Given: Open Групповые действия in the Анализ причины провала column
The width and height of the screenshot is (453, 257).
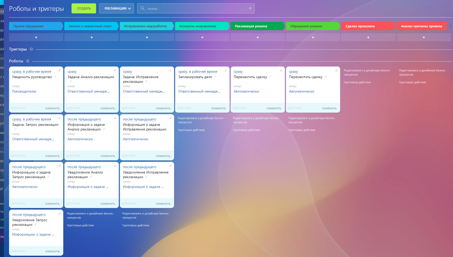Looking at the screenshot, I should tap(412, 82).
